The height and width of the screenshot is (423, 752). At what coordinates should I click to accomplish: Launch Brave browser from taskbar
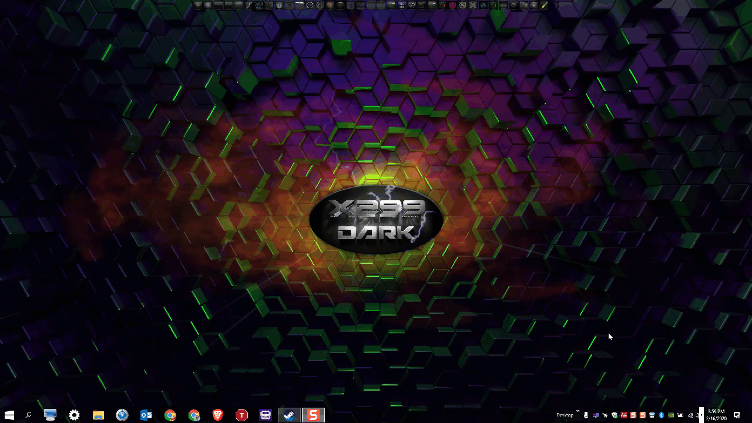(217, 415)
